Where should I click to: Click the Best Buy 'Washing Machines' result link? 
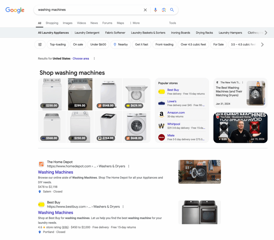pyautogui.click(x=55, y=212)
